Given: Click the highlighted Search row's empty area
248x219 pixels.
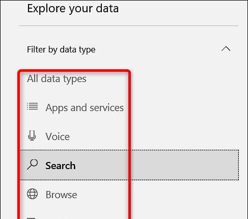Looking at the screenshot, I should 183,165.
